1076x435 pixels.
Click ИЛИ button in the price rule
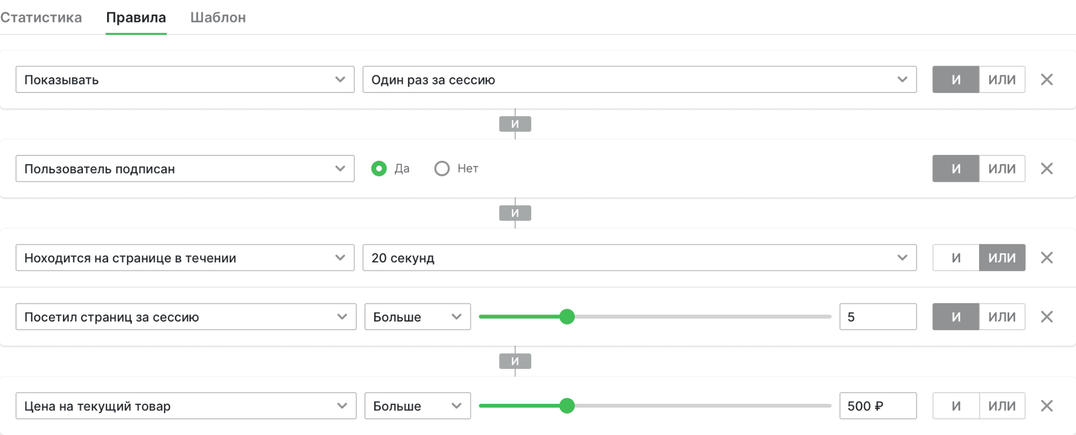point(1002,406)
